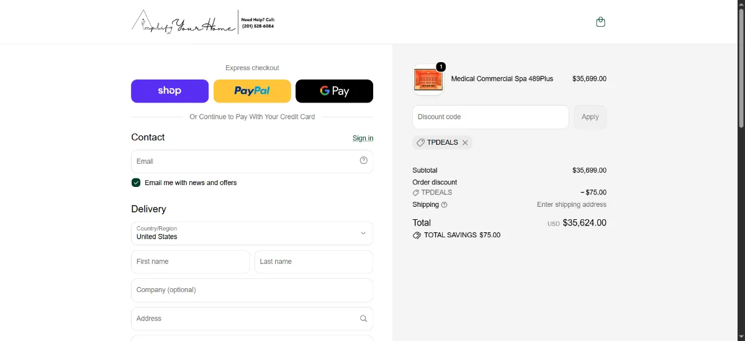The height and width of the screenshot is (341, 745).
Task: Click the Delivery section heading
Action: (149, 209)
